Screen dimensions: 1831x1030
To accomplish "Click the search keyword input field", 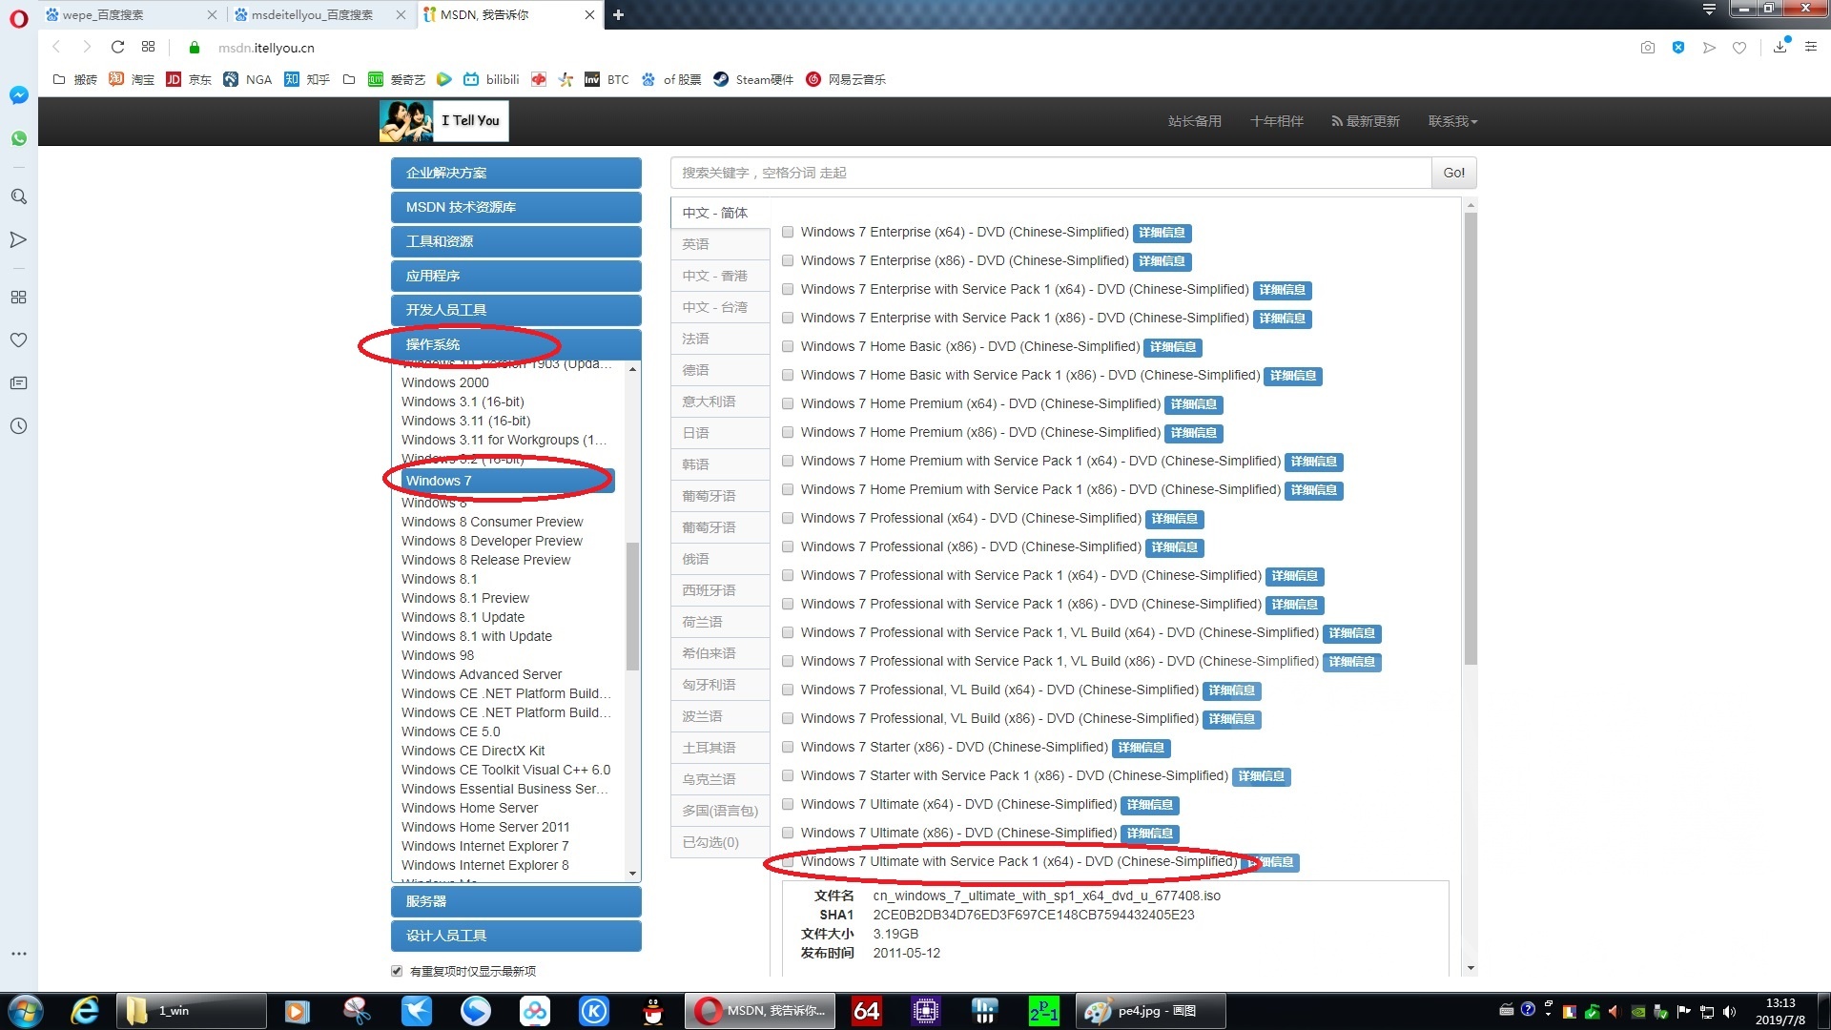I will click(x=1049, y=173).
